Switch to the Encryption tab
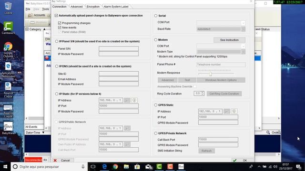305x171 pixels. 93,7
